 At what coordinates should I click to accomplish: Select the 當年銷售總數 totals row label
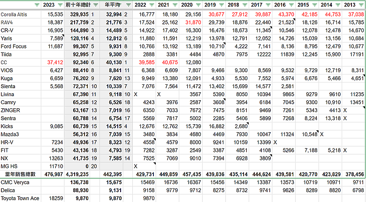point(20,174)
